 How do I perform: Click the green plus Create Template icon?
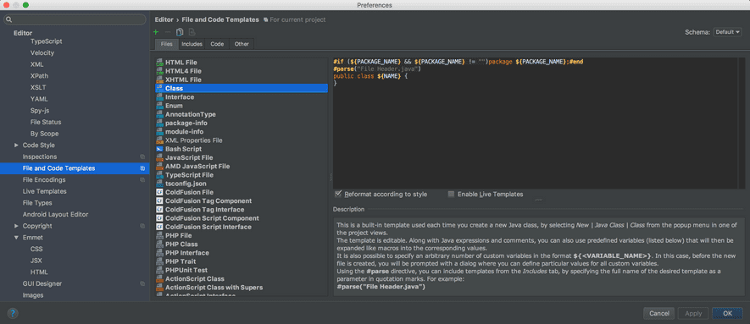(x=156, y=32)
